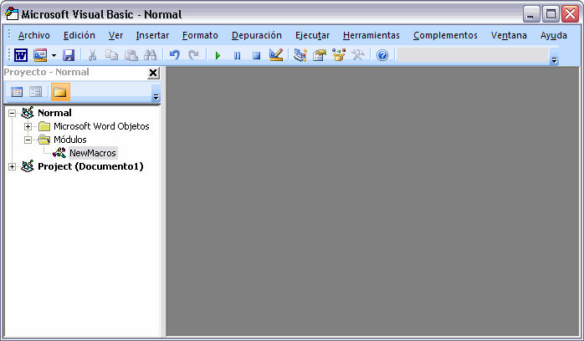Click the Break pause icon

coord(237,55)
